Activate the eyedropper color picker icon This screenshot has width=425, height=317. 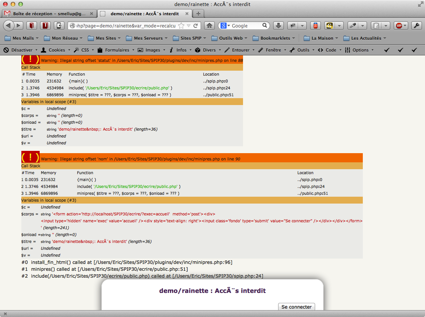click(353, 26)
